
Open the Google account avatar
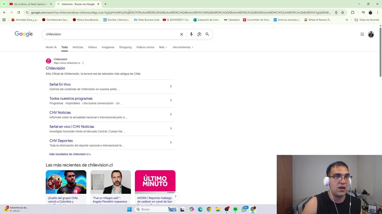tap(371, 34)
